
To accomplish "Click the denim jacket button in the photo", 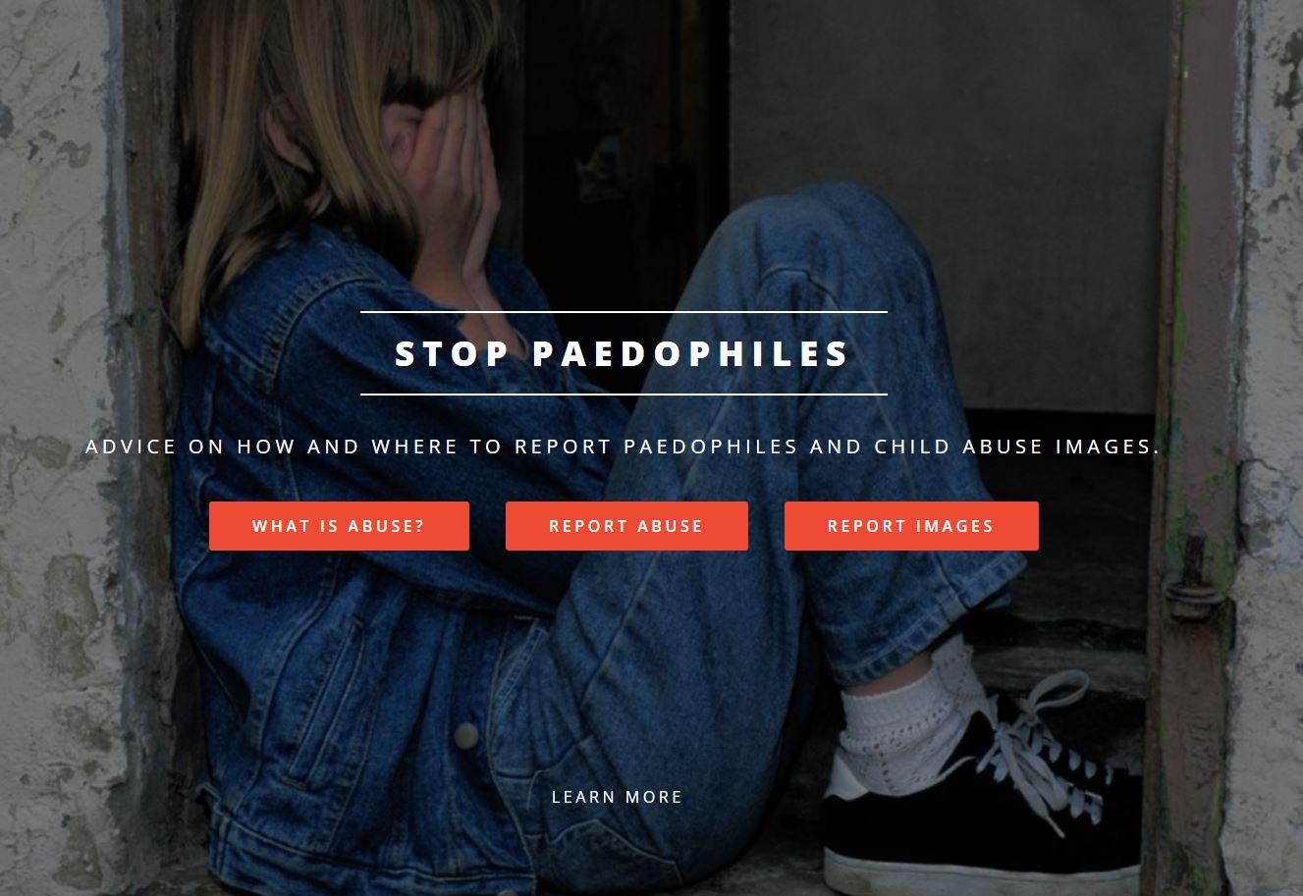I will click(466, 735).
